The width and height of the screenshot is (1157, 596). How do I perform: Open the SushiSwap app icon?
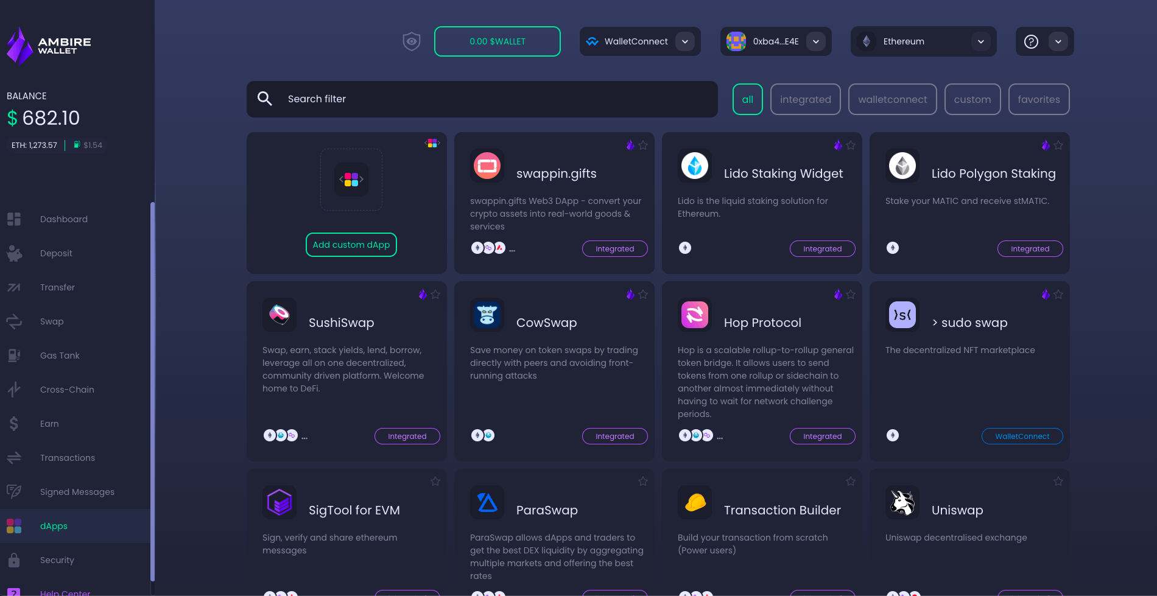[280, 315]
